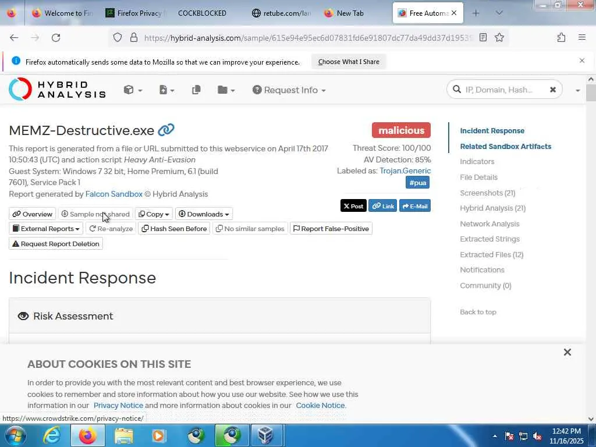Screen dimensions: 596x447
Task: Expand the Downloads dropdown
Action: 204,214
